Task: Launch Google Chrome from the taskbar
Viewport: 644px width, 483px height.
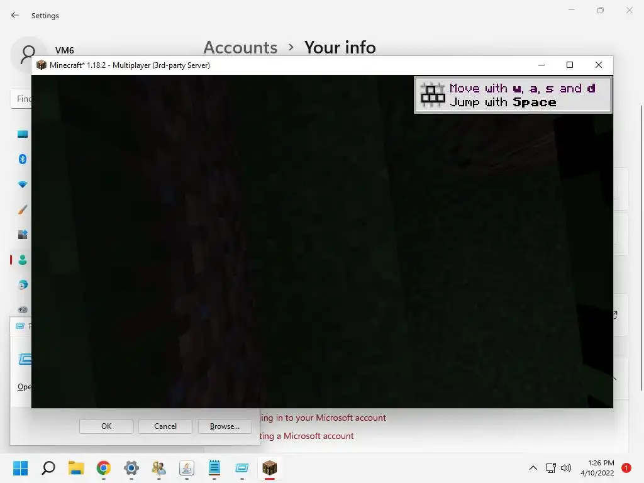Action: 104,468
